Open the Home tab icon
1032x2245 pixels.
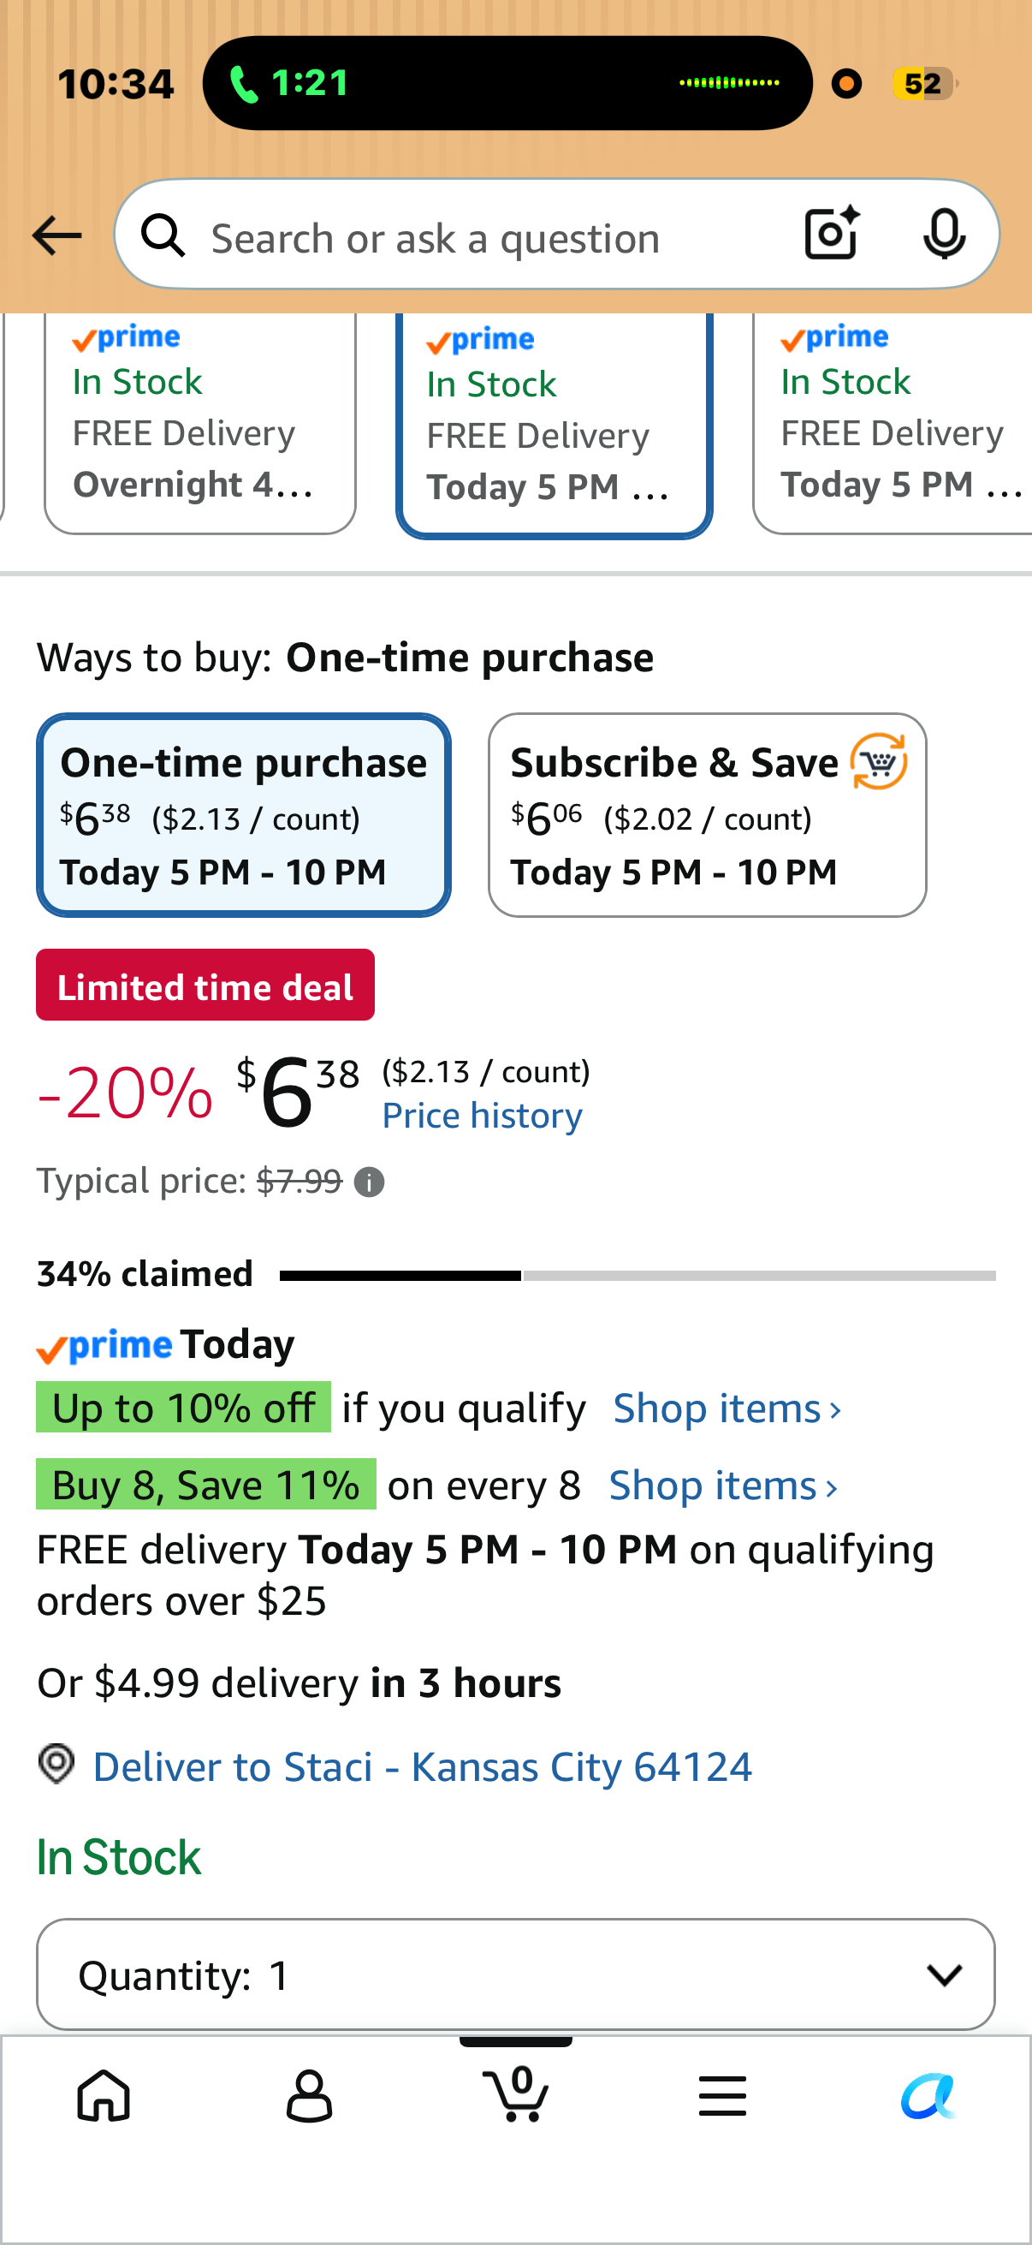pos(104,2095)
